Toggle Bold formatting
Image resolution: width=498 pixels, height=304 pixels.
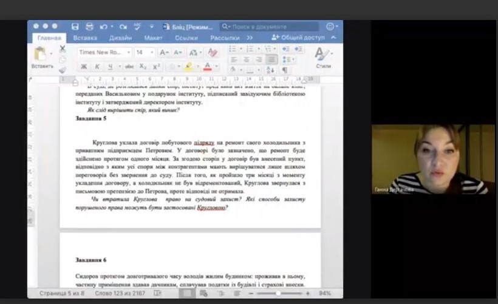tap(84, 67)
